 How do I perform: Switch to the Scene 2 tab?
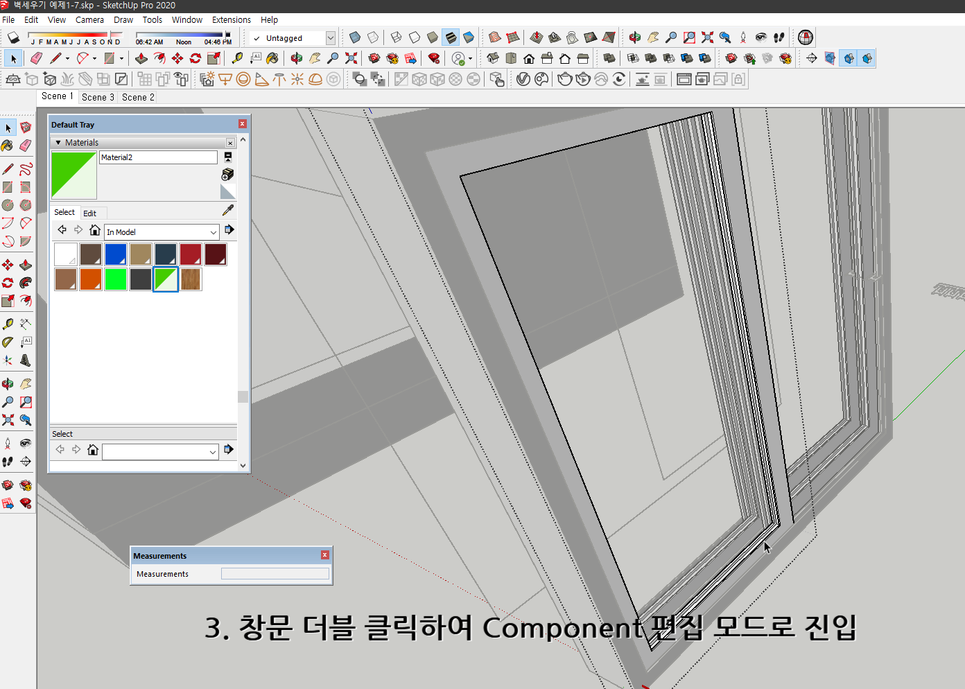(137, 97)
